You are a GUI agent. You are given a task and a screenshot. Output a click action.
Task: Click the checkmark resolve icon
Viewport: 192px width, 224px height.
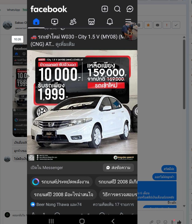[x=176, y=25]
